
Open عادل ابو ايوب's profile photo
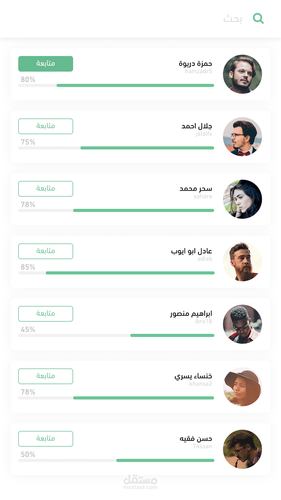click(x=242, y=262)
